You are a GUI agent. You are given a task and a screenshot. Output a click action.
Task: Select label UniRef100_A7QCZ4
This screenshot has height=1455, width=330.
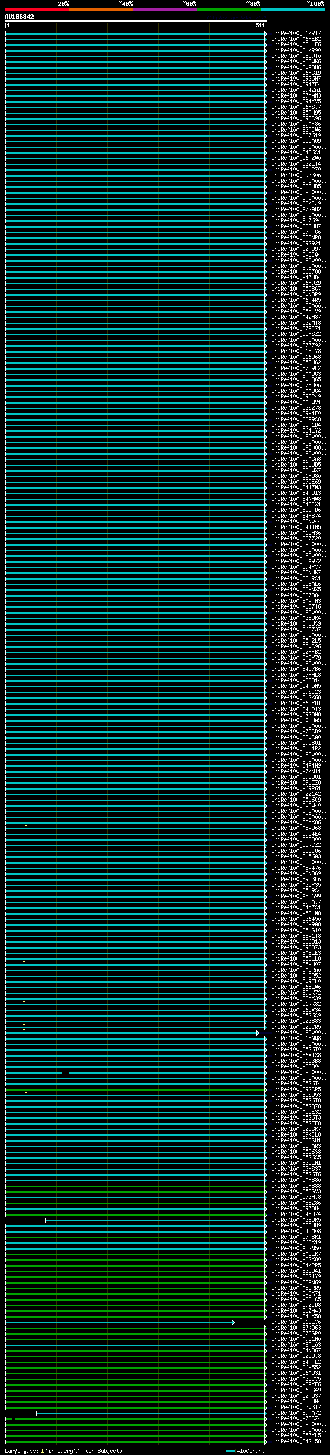pos(296,1419)
